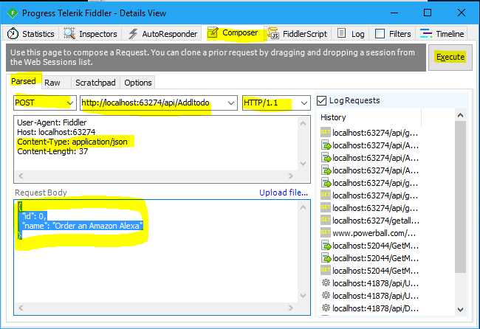The width and height of the screenshot is (480, 329).
Task: Click the POST arrow icon beside first localhost:52044/GetM…
Action: coord(326,246)
